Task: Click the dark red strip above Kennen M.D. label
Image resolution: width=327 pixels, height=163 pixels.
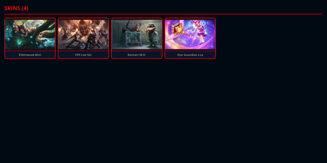Action: tap(137, 50)
